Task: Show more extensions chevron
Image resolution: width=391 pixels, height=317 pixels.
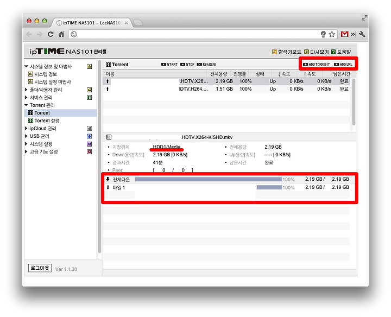Action: pyautogui.click(x=353, y=34)
